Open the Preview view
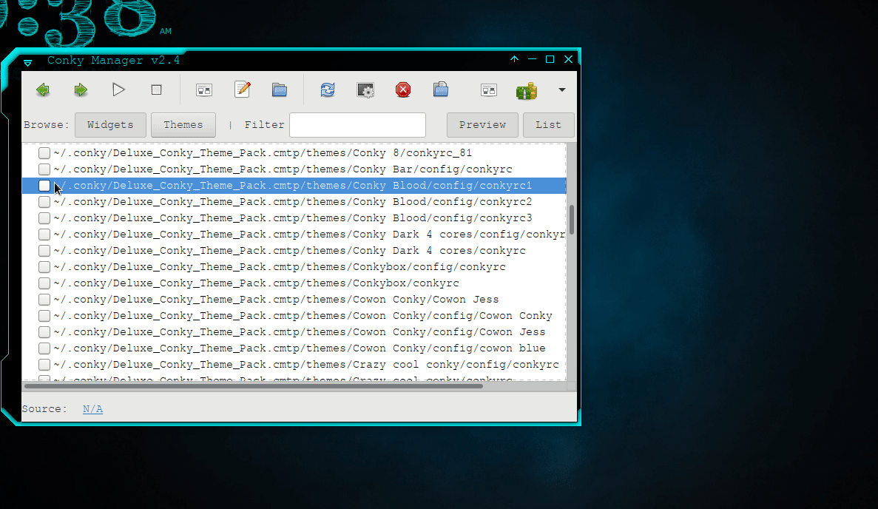878x509 pixels. 482,124
